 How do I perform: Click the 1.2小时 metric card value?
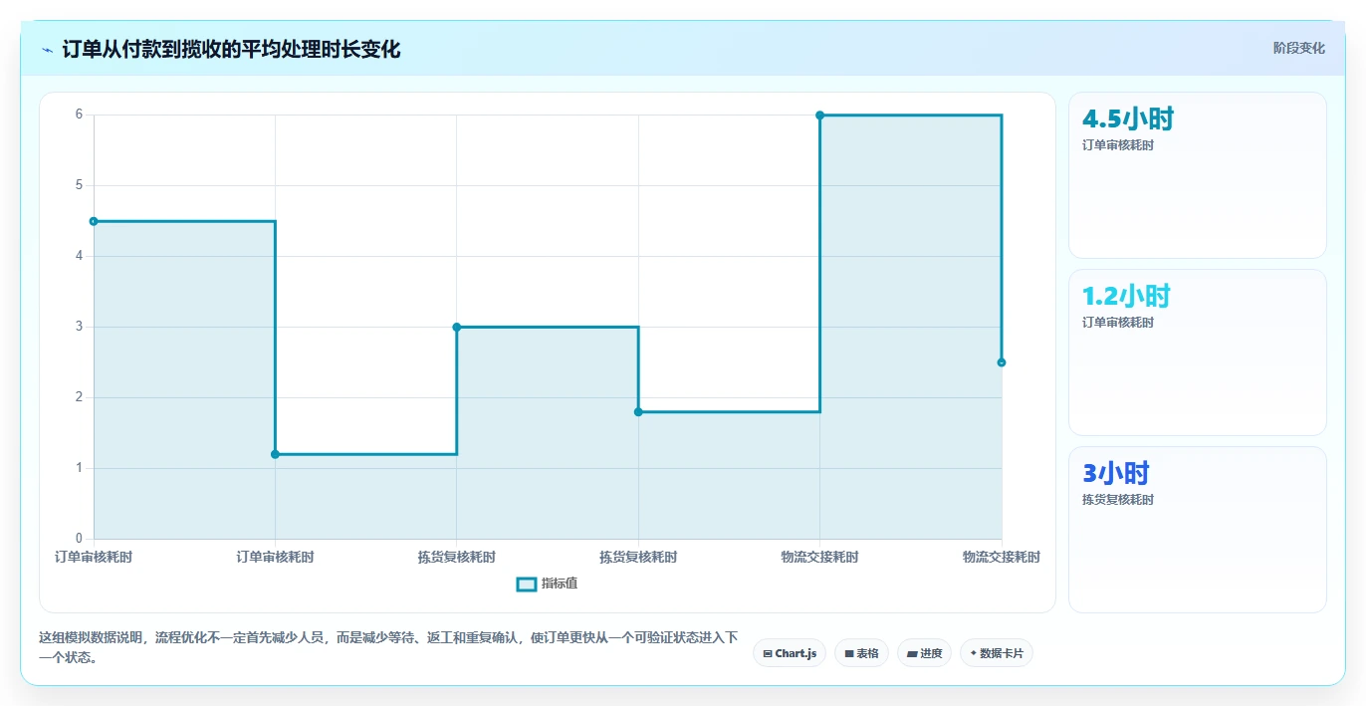(1126, 297)
